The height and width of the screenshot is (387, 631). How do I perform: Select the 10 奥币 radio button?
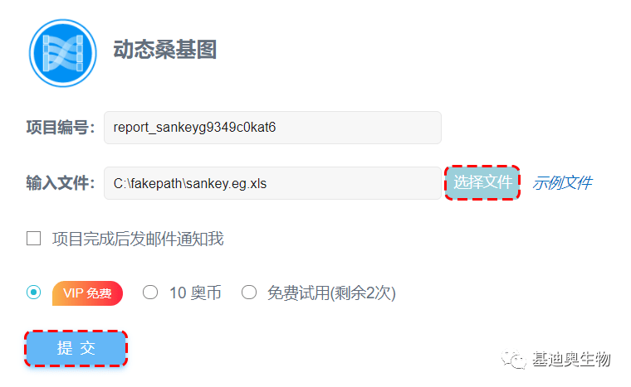150,293
